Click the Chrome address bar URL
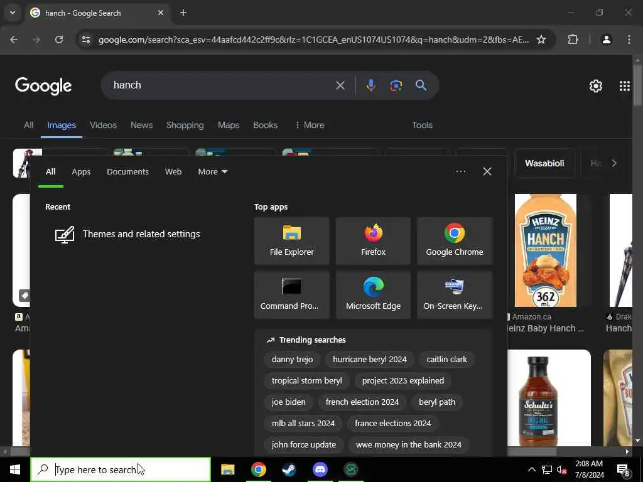 (313, 40)
